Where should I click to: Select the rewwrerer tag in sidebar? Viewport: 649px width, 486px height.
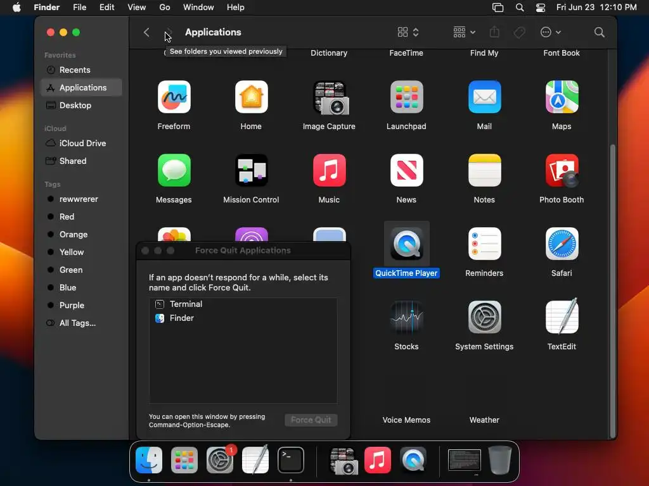(x=81, y=199)
